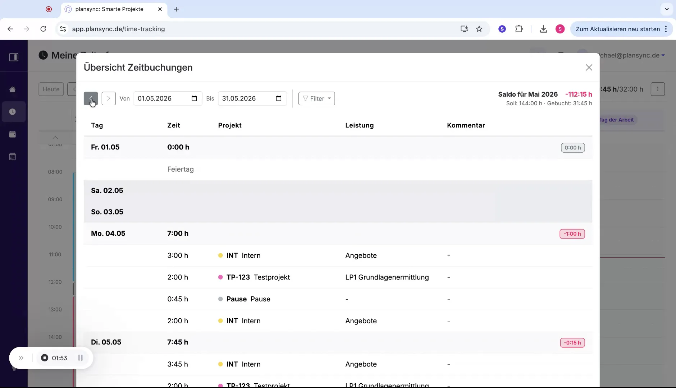This screenshot has width=676, height=388.
Task: Install app via the address bar screen icon
Action: pos(464,29)
